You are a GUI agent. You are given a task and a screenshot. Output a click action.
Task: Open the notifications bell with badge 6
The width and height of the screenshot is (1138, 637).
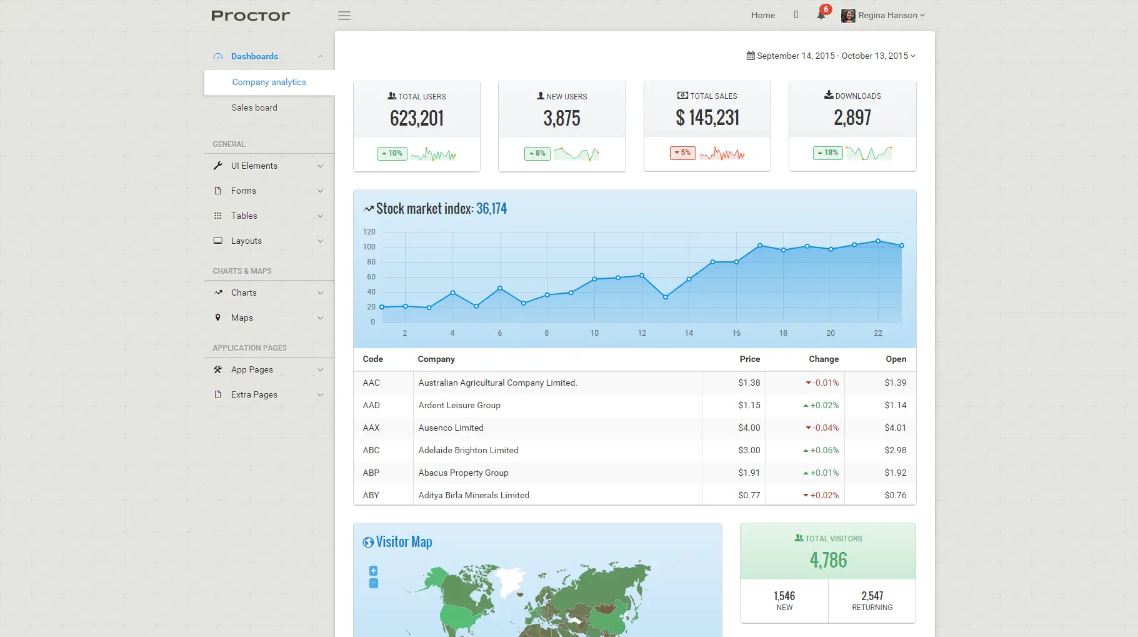click(821, 15)
